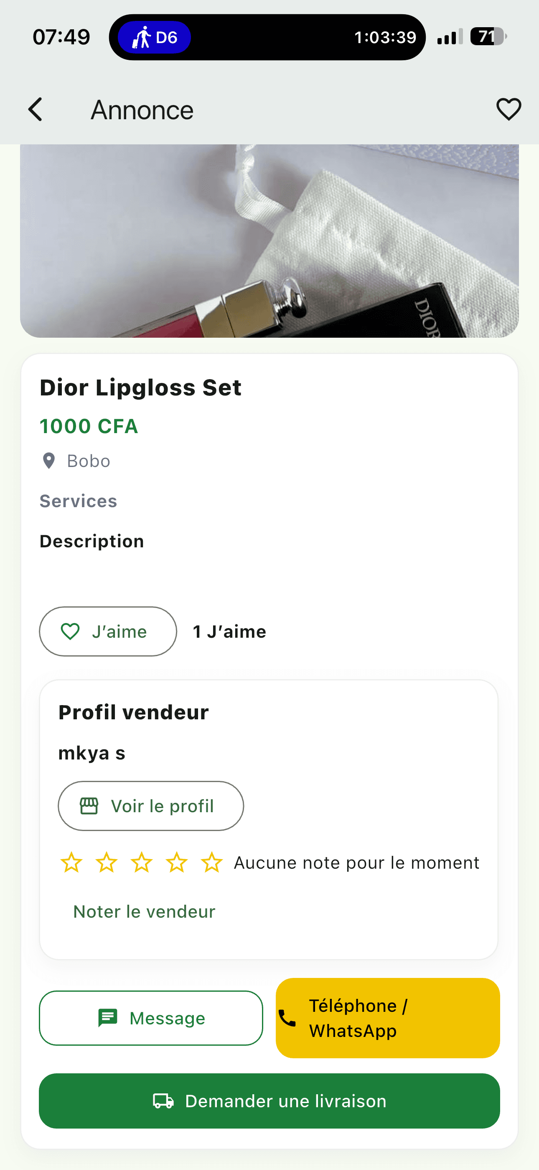The image size is (539, 1170).
Task: Click Noter le vendeur link
Action: [144, 911]
